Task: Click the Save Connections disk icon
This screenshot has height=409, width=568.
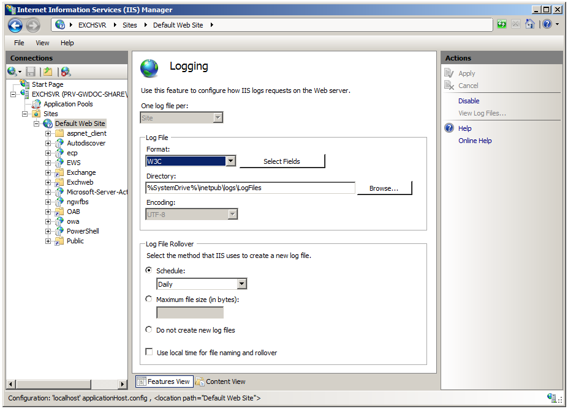Action: [30, 71]
